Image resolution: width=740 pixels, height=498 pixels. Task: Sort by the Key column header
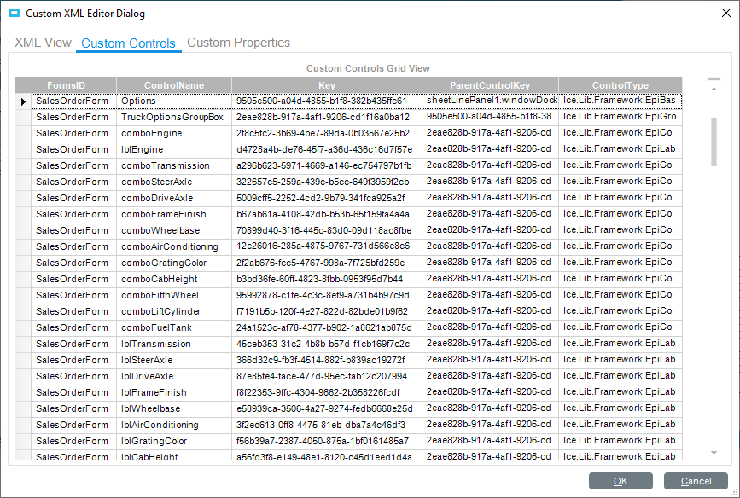click(x=327, y=85)
